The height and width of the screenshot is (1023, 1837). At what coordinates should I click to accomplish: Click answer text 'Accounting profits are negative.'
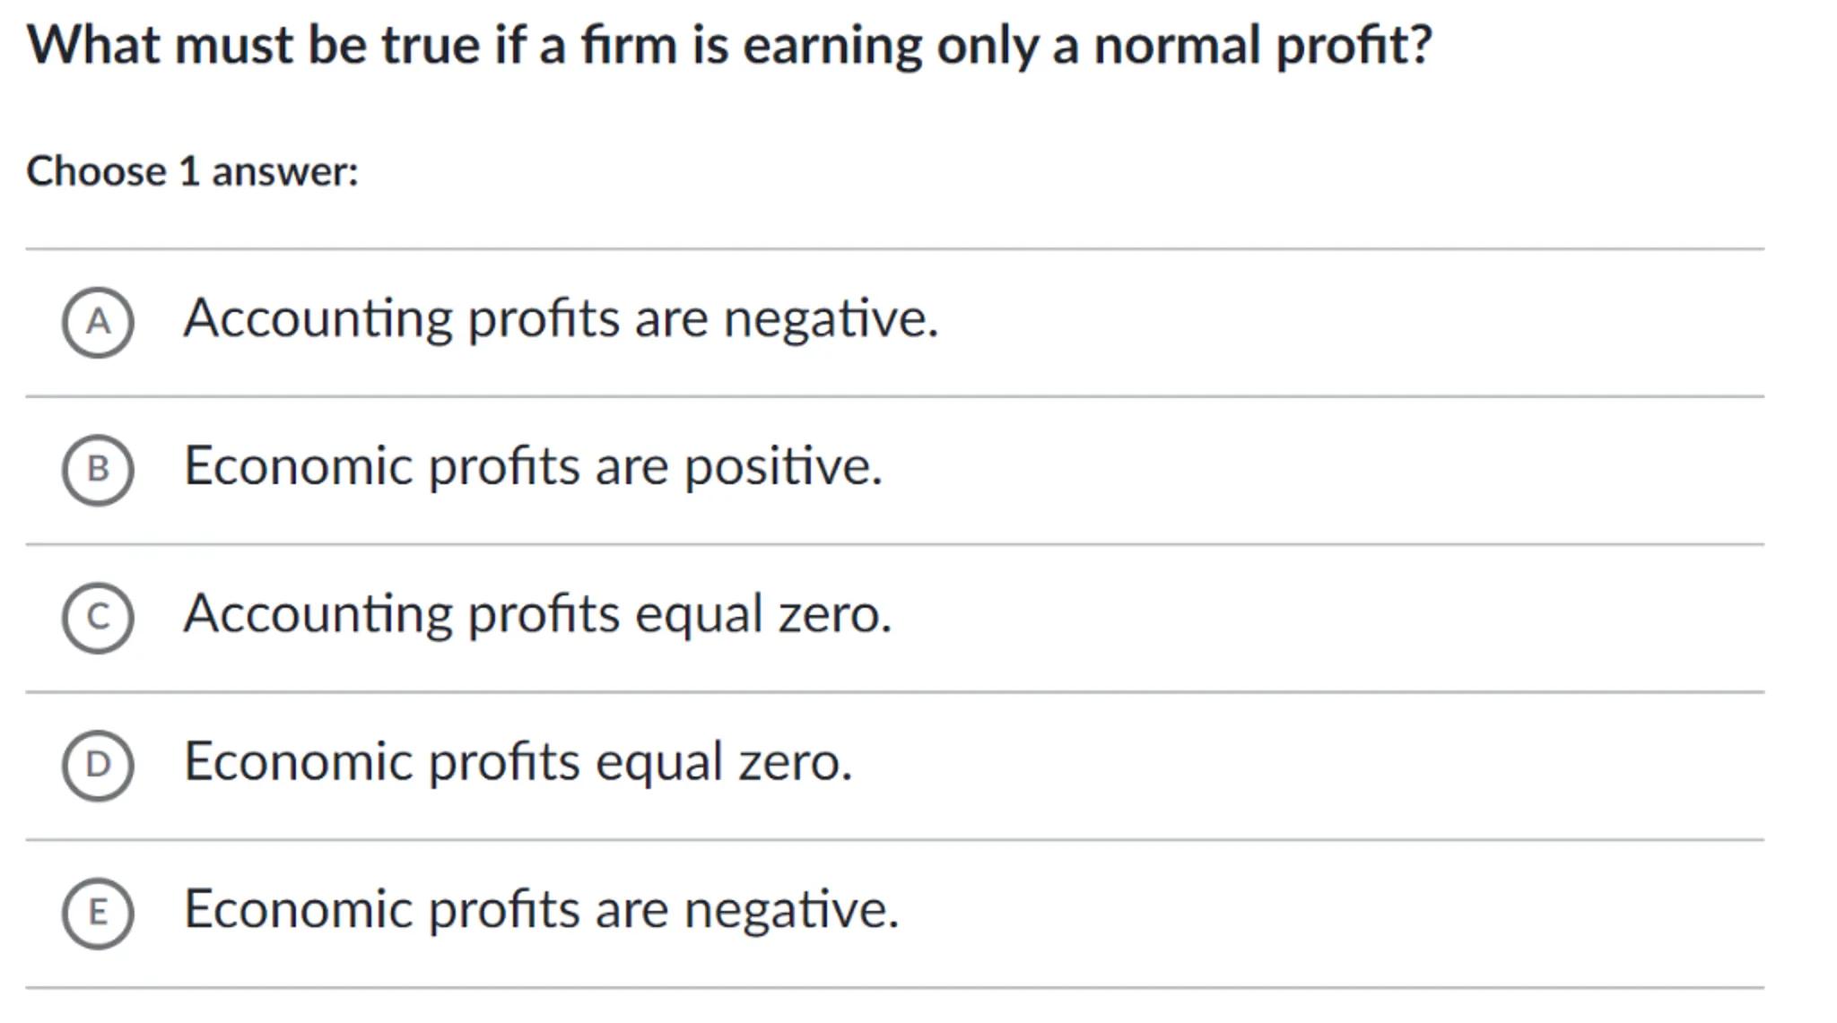tap(561, 318)
